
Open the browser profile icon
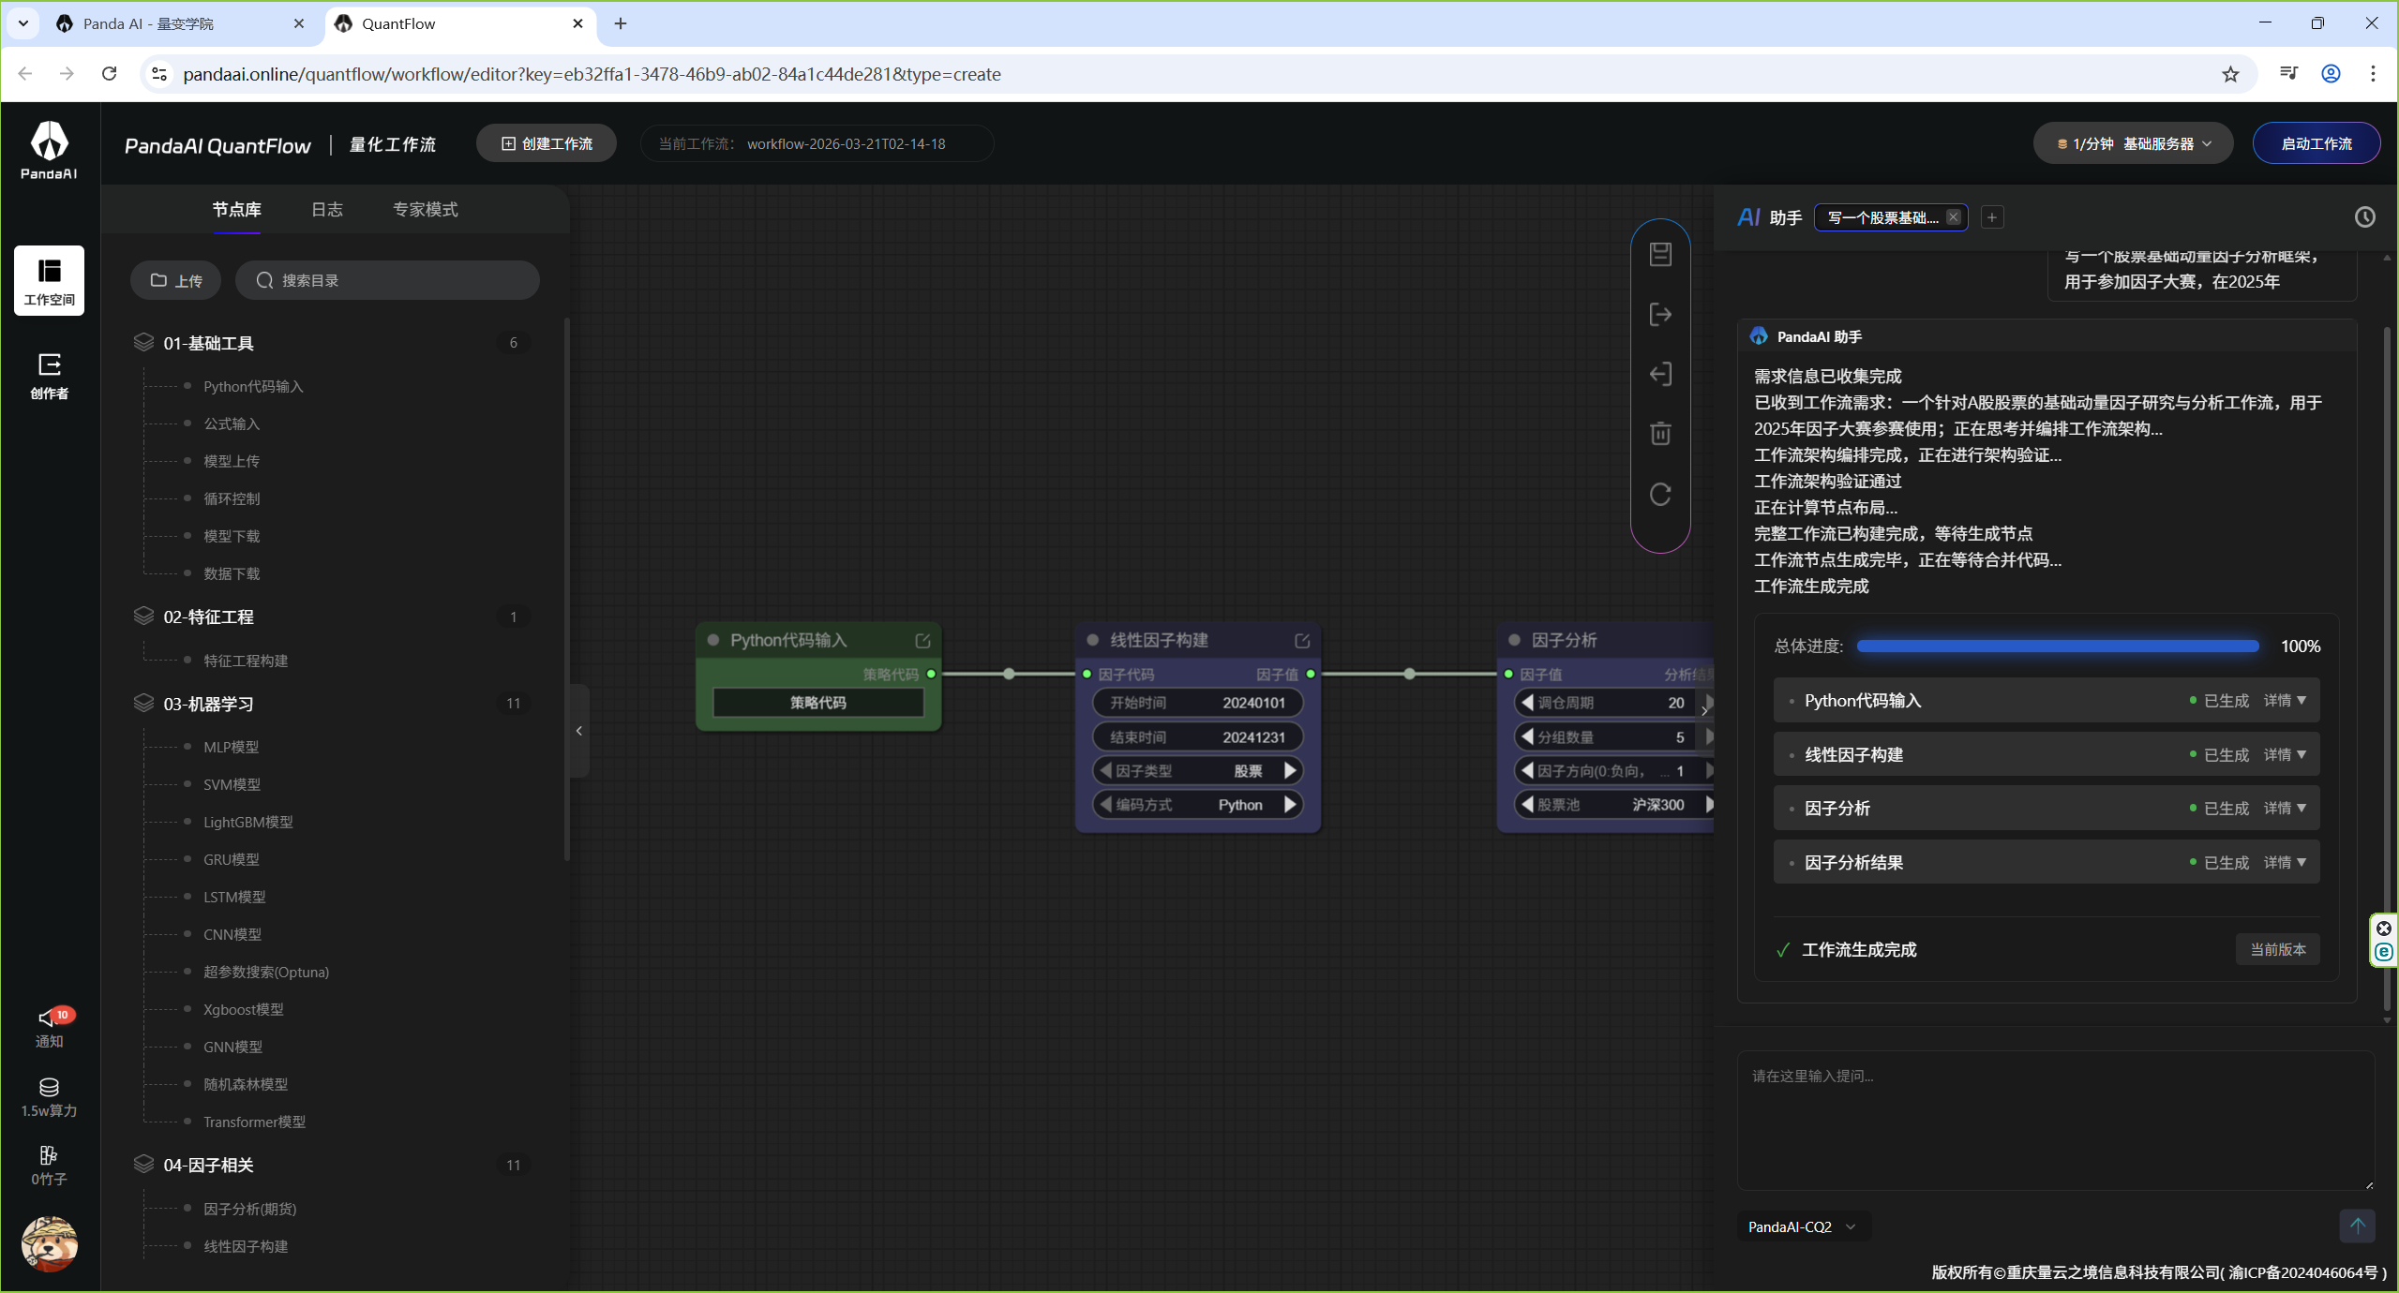(x=2331, y=74)
